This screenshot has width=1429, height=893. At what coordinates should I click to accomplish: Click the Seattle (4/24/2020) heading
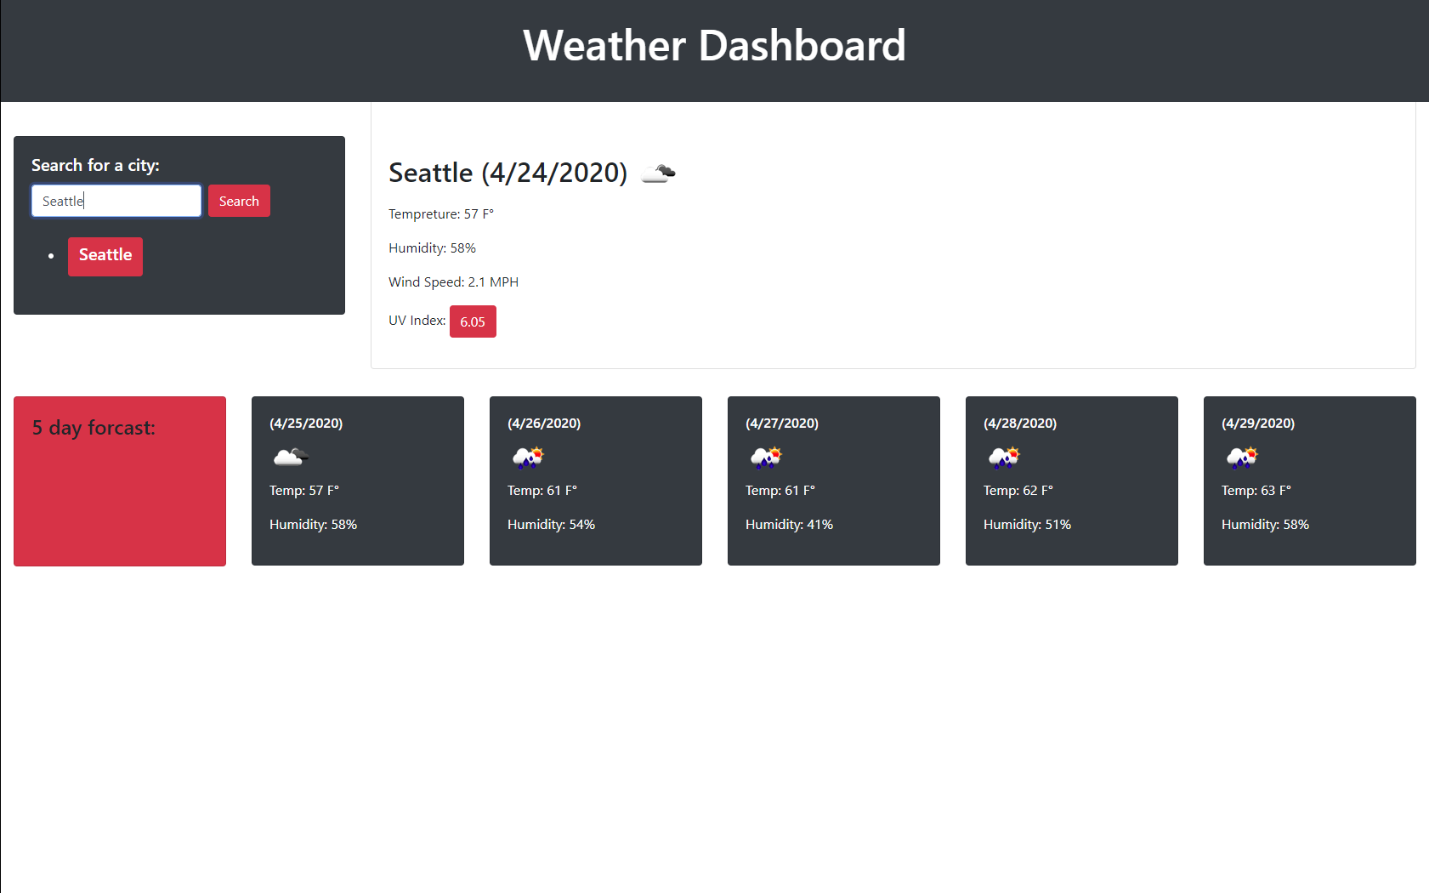pyautogui.click(x=508, y=173)
